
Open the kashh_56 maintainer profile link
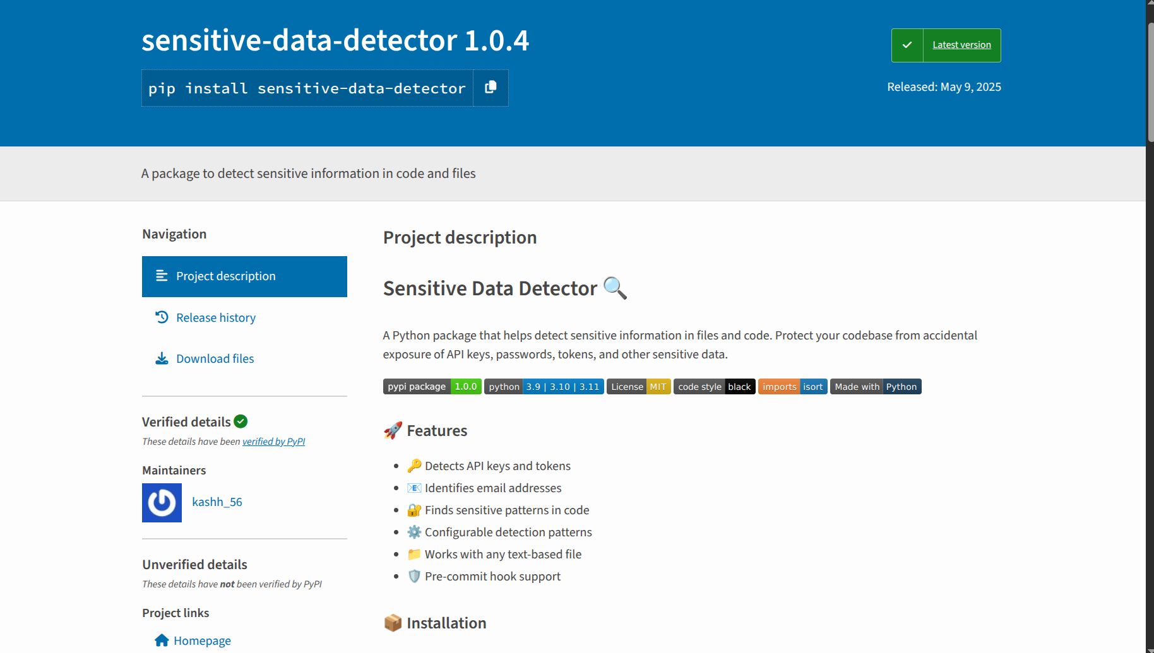click(217, 502)
